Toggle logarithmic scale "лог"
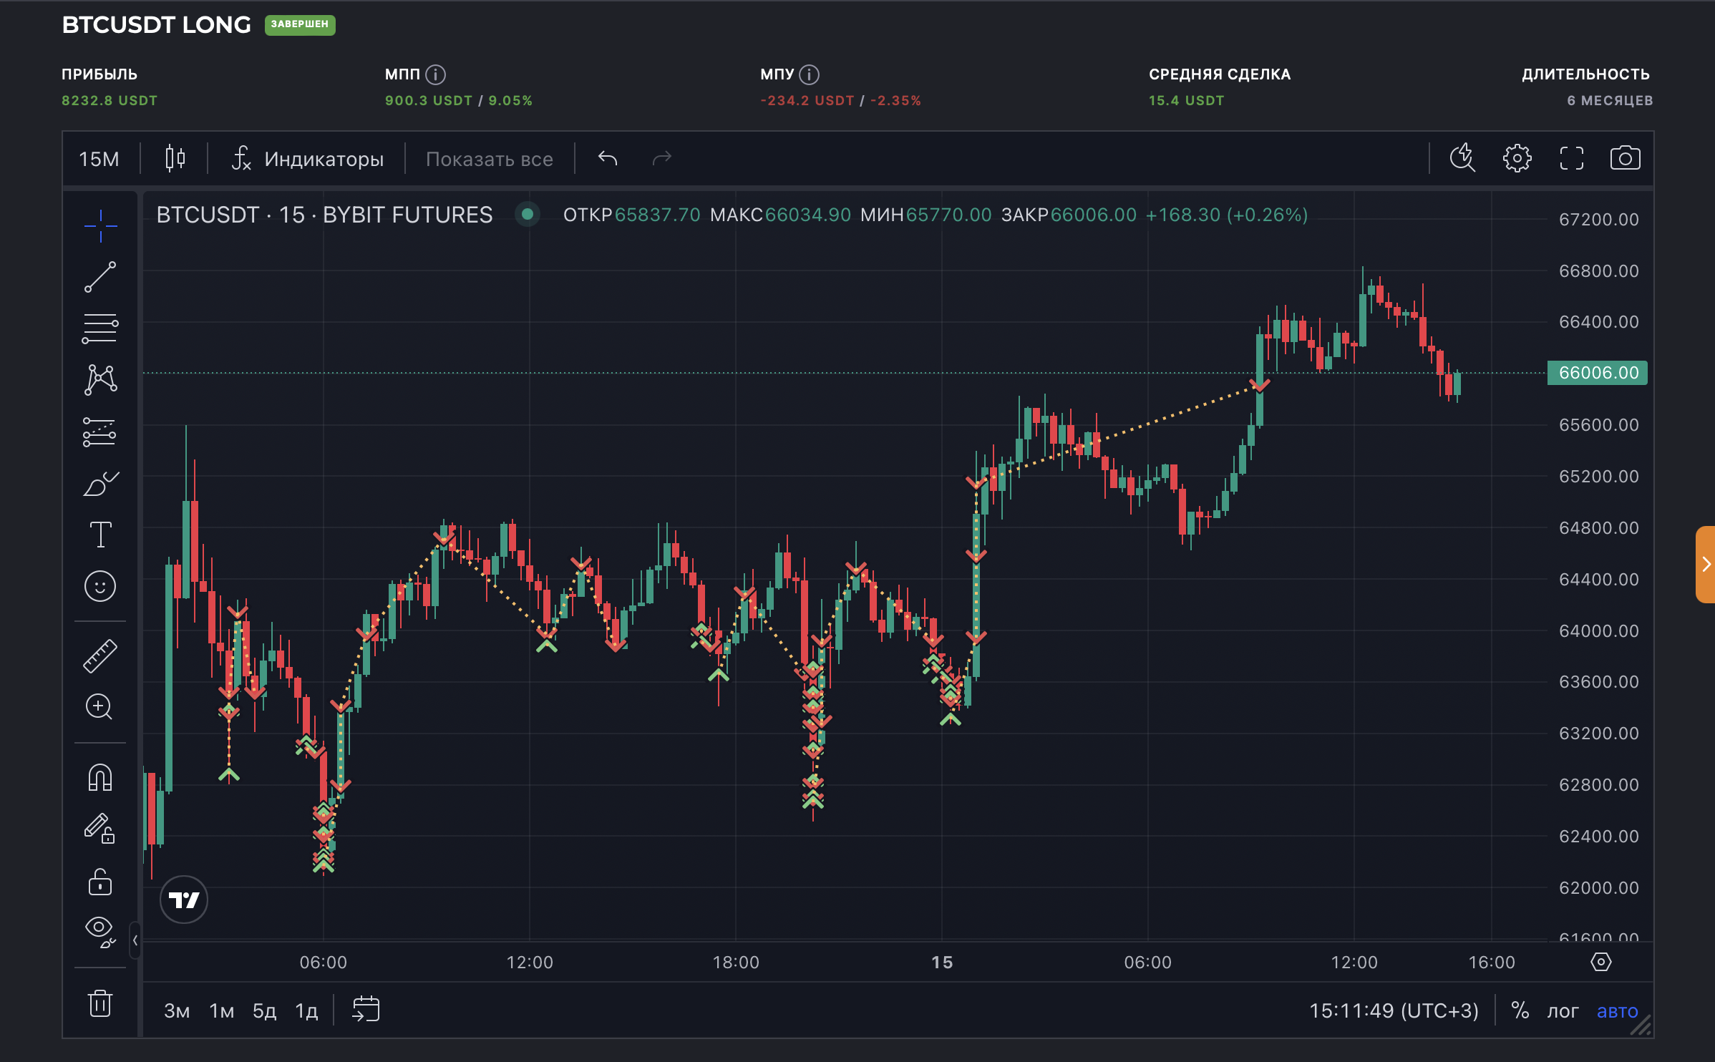The image size is (1715, 1062). coord(1563,1010)
